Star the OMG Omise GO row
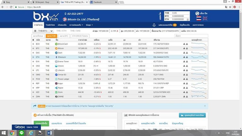Screen dimensions: 242x136 point(33,75)
